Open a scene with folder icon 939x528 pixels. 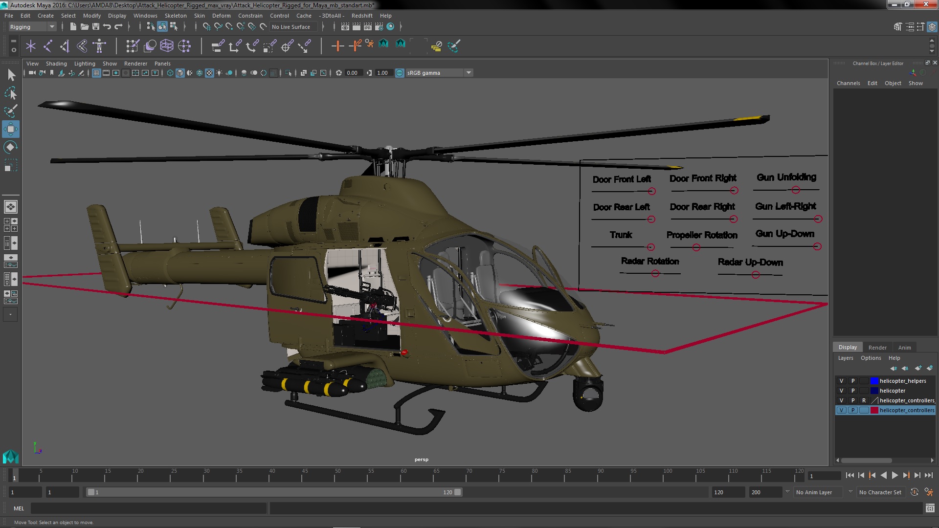[84, 27]
